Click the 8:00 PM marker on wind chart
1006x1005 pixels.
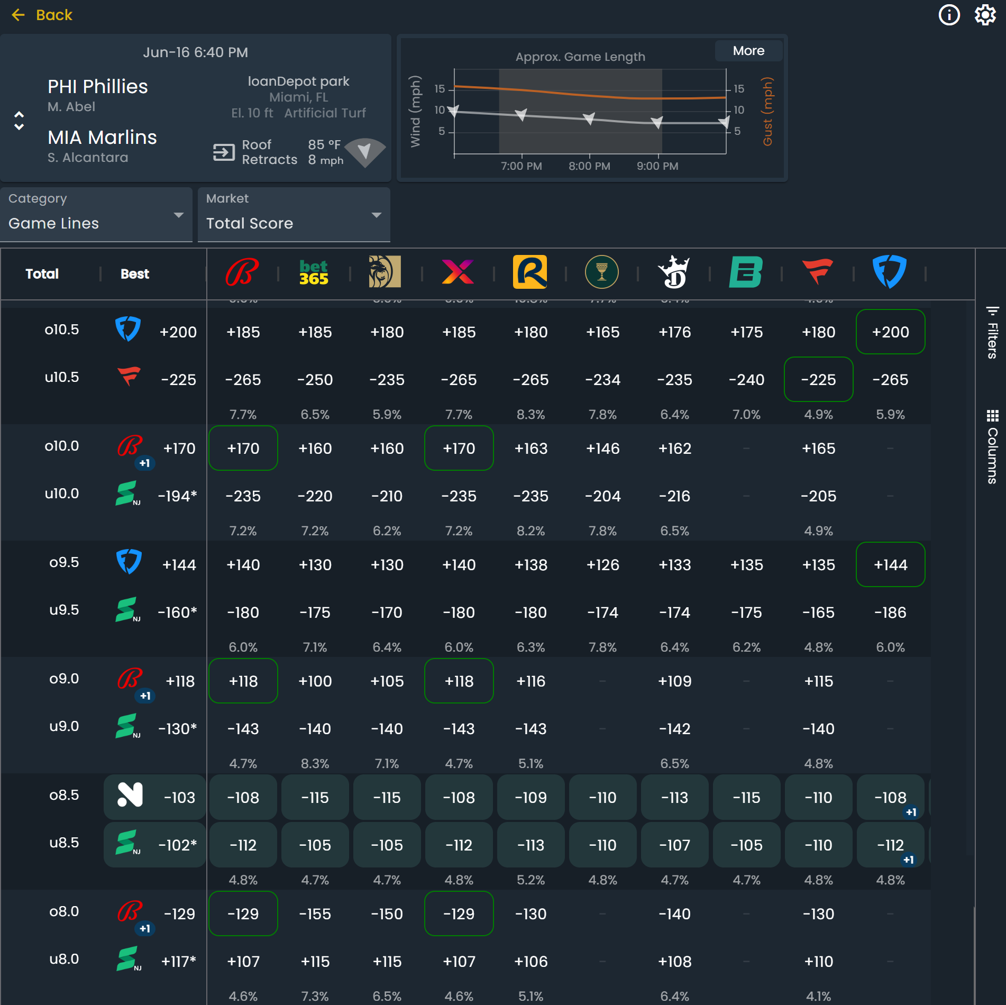pos(589,119)
